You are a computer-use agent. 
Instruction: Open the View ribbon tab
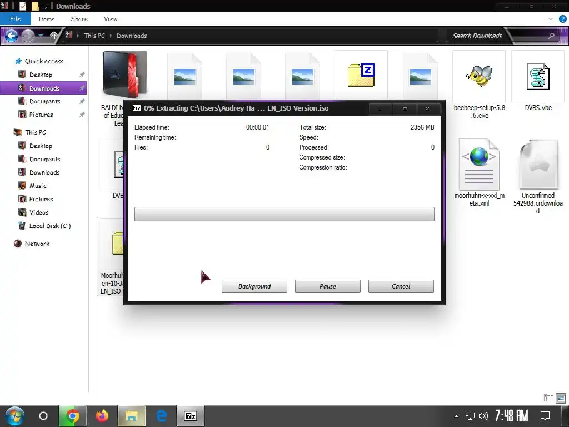click(111, 19)
